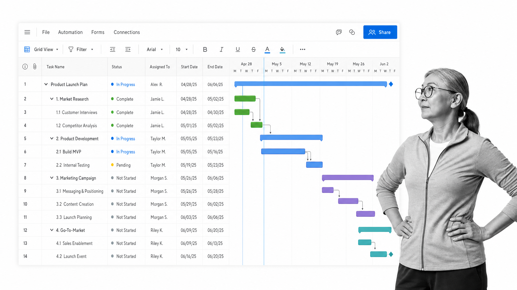This screenshot has height=290, width=517.
Task: Open the hamburger main menu
Action: (x=27, y=32)
